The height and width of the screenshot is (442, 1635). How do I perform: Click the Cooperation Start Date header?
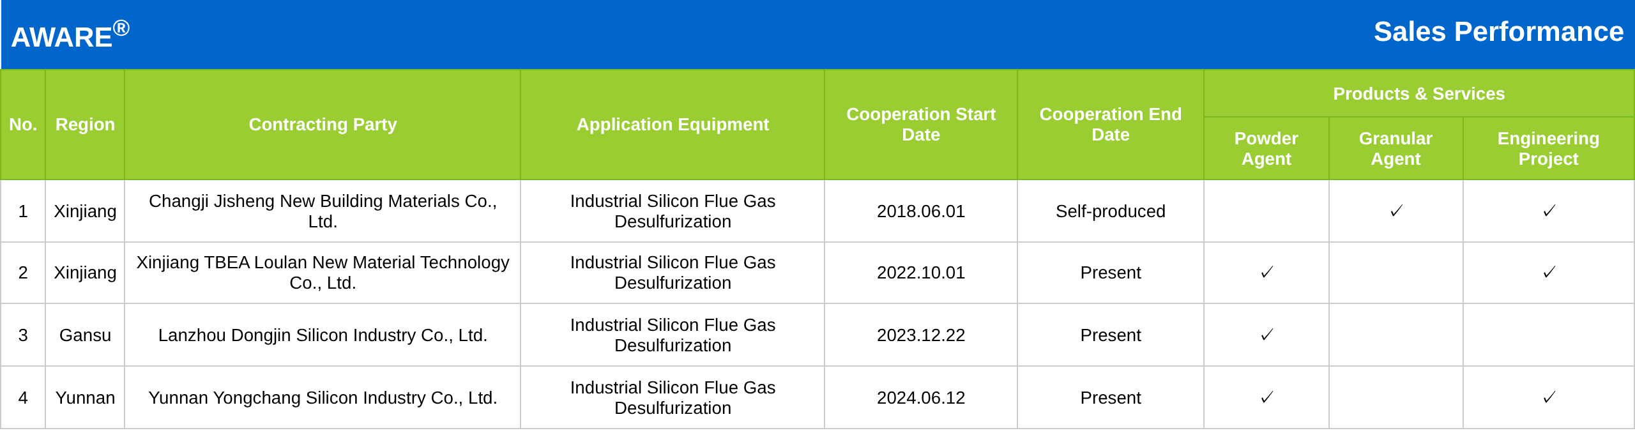[921, 125]
